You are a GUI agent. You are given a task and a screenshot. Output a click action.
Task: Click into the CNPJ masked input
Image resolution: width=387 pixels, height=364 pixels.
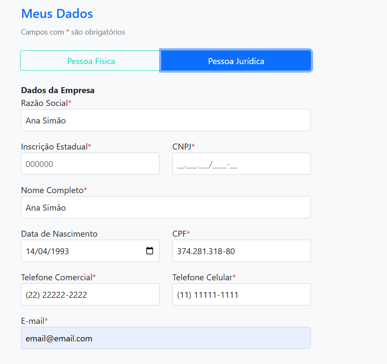pyautogui.click(x=241, y=164)
